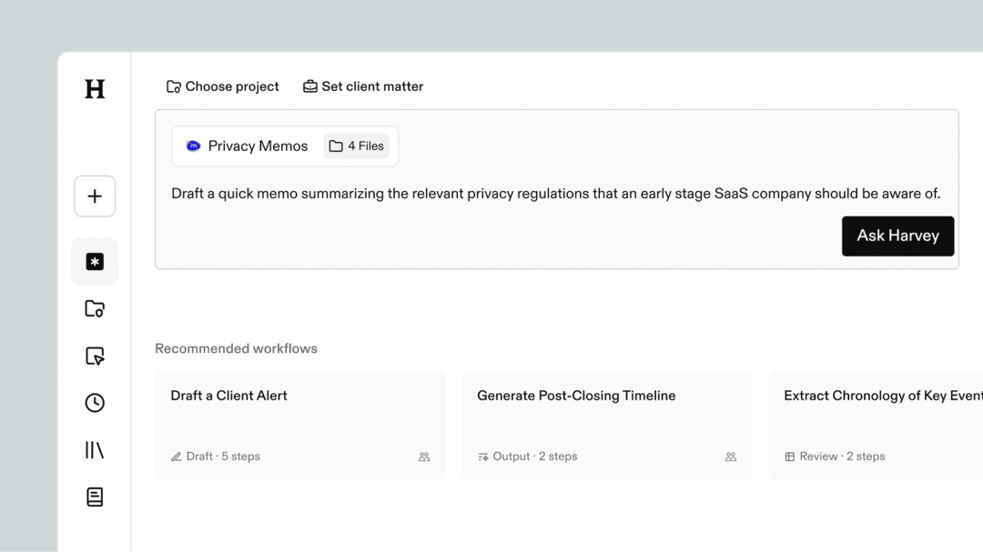This screenshot has width=983, height=552.
Task: Click shared users icon on Client Alert card
Action: click(424, 457)
